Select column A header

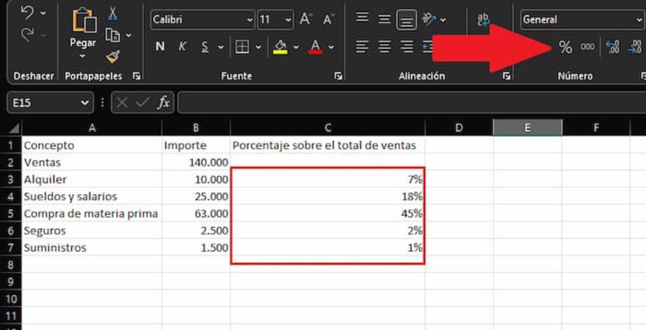click(92, 128)
